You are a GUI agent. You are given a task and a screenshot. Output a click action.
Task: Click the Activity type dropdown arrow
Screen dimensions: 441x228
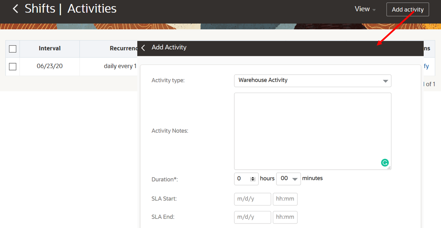coord(385,81)
